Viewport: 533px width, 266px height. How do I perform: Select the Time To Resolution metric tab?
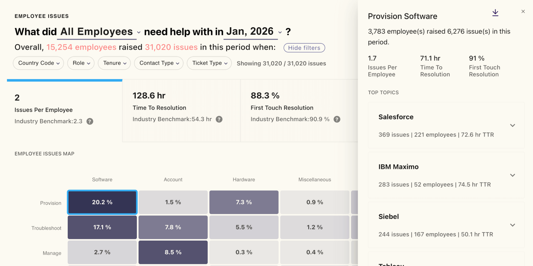click(181, 111)
